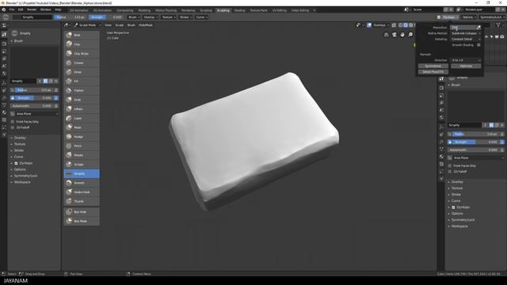The height and width of the screenshot is (285, 507).
Task: Toggle 2D Falloff in right panel
Action: click(450, 172)
